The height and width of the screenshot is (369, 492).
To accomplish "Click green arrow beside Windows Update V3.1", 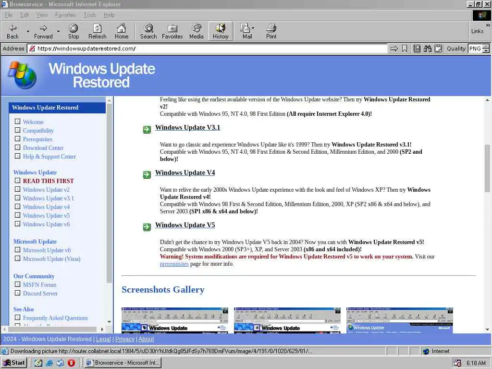I will point(147,129).
